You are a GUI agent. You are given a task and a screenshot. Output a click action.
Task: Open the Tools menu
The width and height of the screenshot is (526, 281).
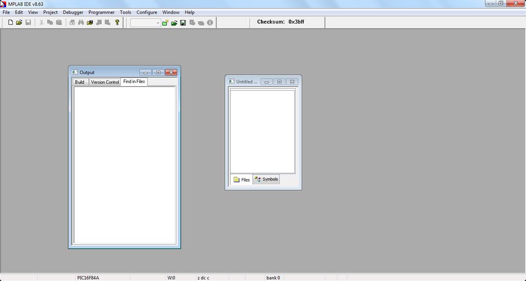point(125,12)
